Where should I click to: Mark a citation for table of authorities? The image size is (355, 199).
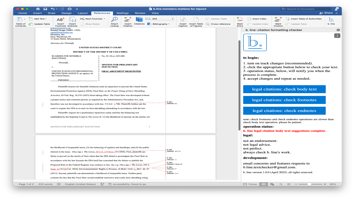pos(278,22)
